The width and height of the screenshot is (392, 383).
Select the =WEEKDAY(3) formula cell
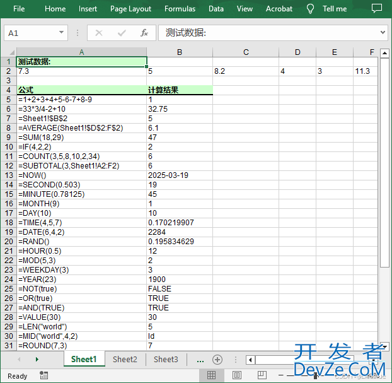[81, 270]
